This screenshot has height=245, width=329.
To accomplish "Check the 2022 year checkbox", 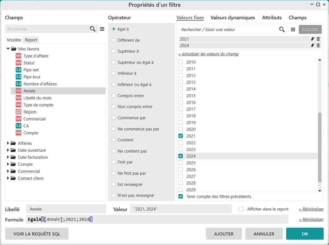I will tap(181, 143).
